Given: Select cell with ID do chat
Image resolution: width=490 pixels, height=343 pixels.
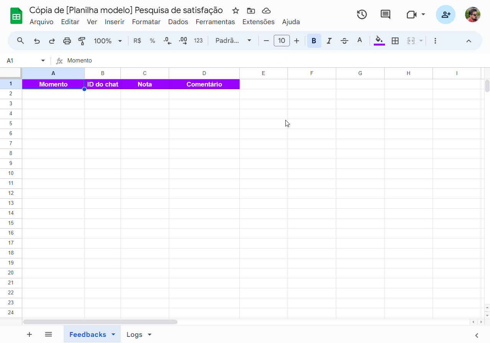Looking at the screenshot, I should pos(103,84).
